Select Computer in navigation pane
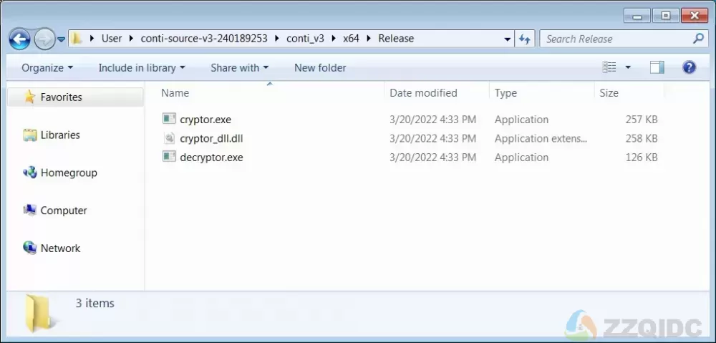Screen dimensions: 716x343 64,211
